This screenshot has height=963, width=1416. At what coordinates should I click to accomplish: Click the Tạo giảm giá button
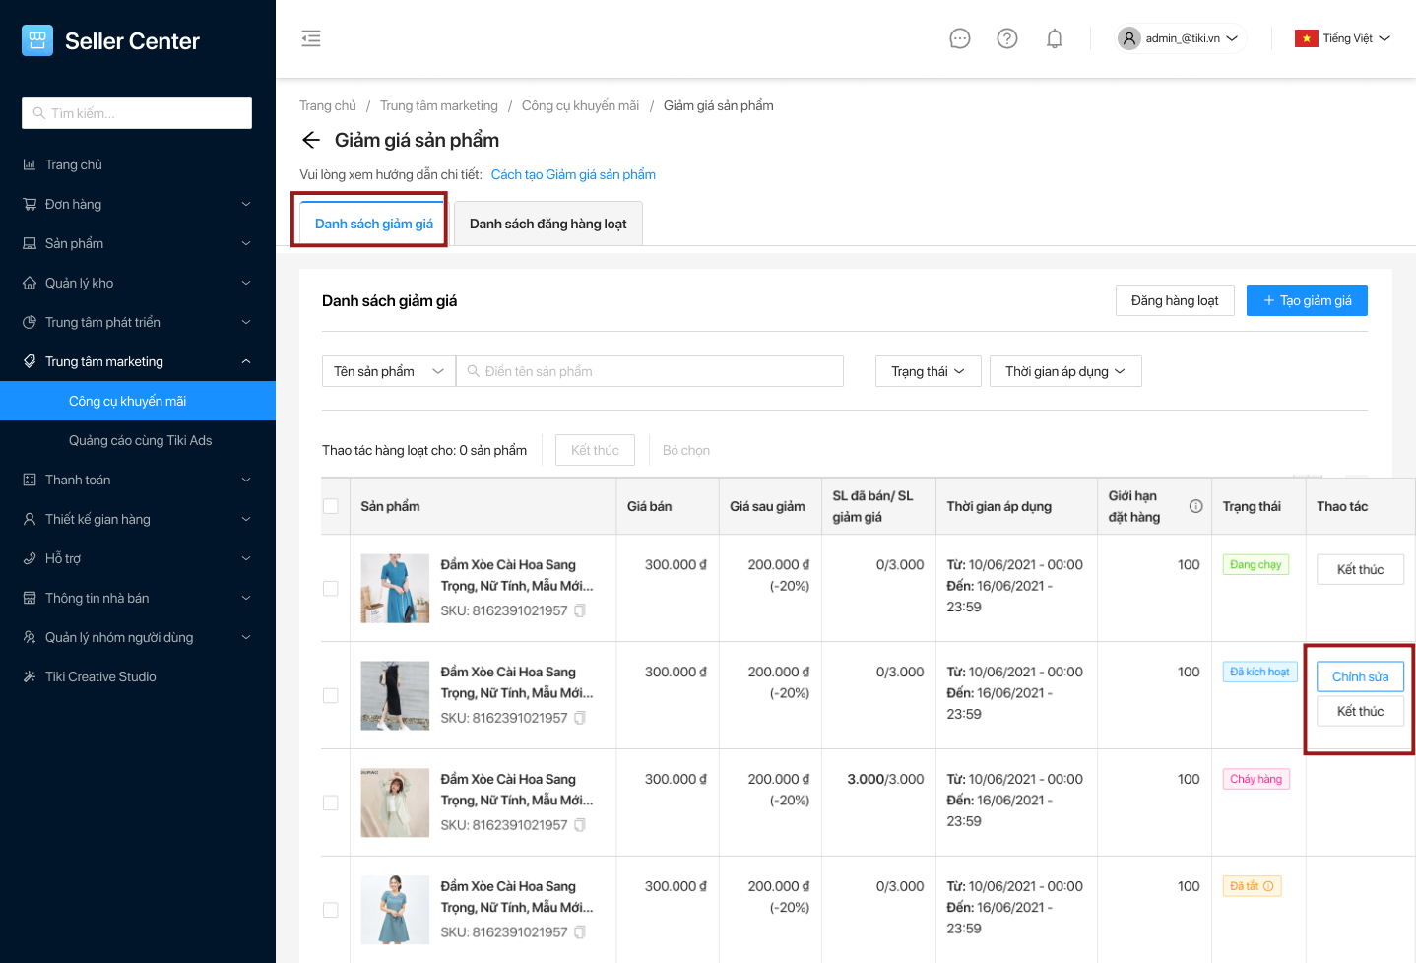(x=1306, y=300)
